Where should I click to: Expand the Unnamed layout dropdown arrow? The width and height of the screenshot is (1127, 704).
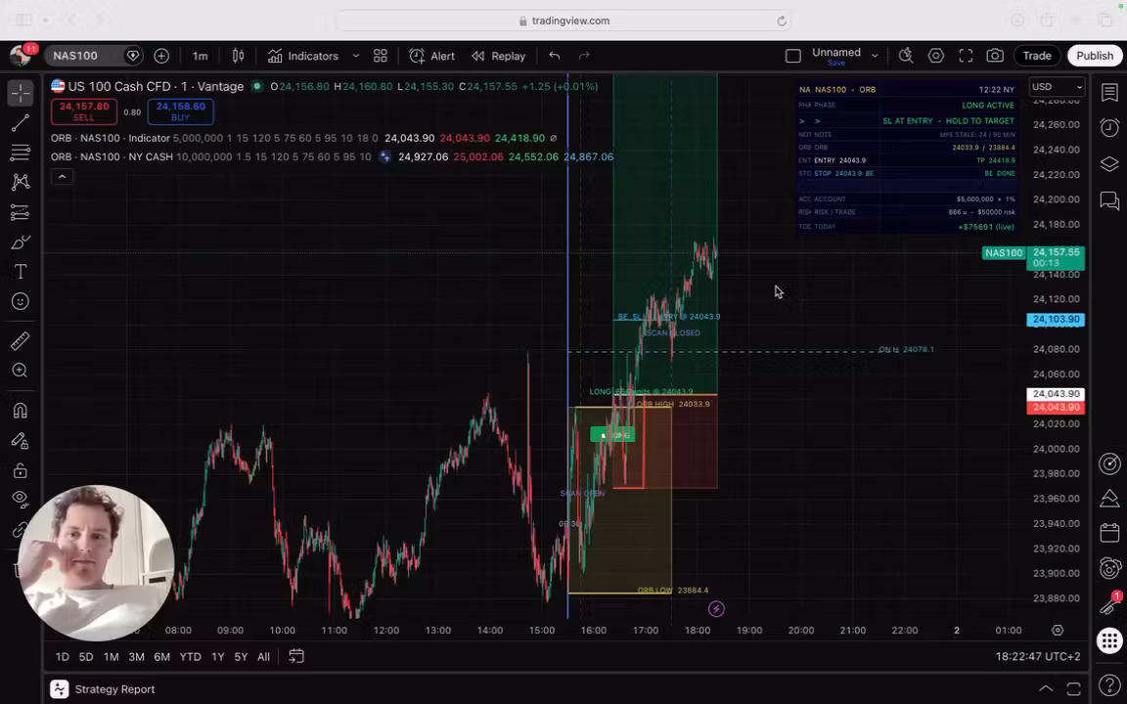click(x=875, y=56)
